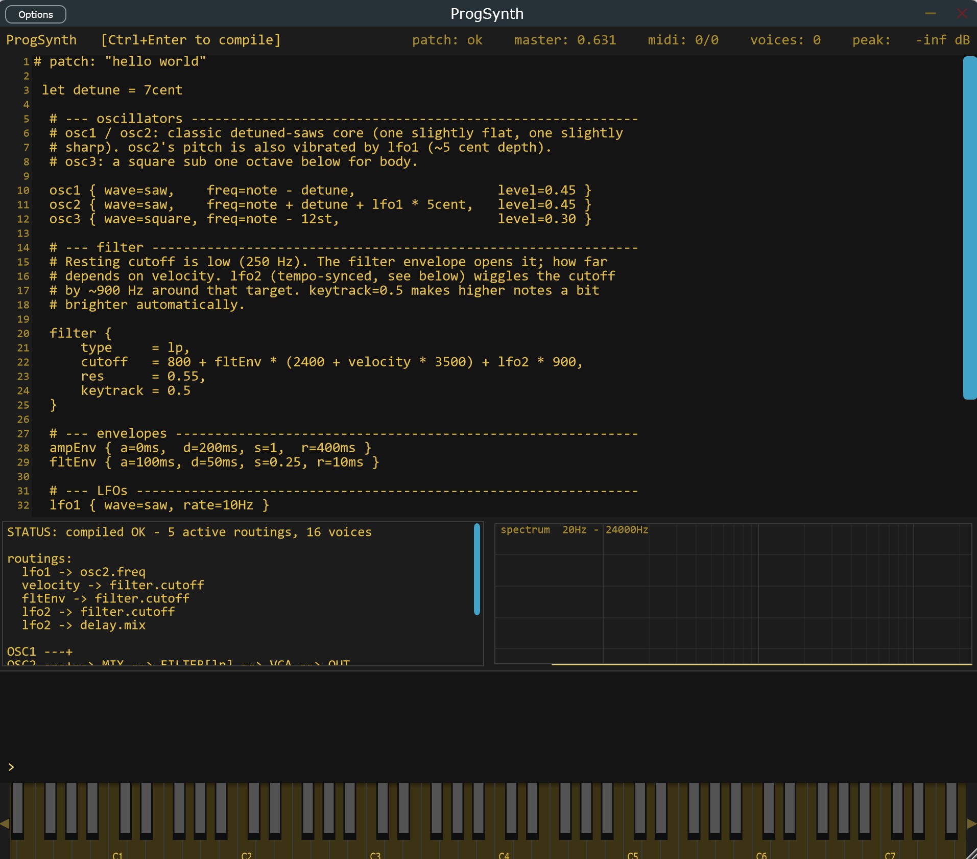Click the 'STATUS: compiled OK' line
Viewport: 977px width, 859px height.
tap(189, 532)
